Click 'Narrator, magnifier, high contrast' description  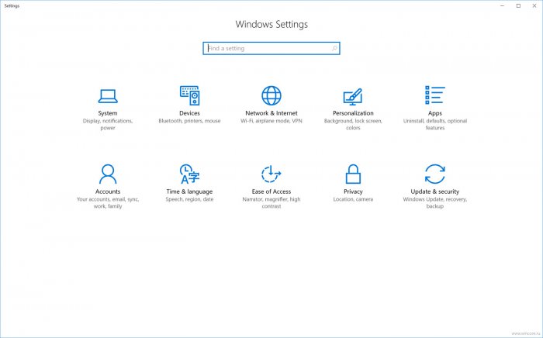click(271, 203)
